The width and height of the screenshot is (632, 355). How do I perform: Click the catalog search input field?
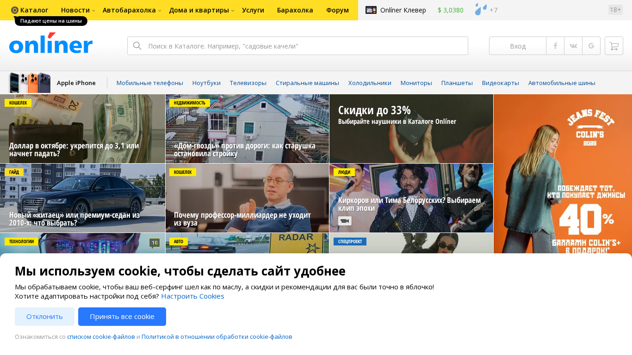(x=297, y=46)
